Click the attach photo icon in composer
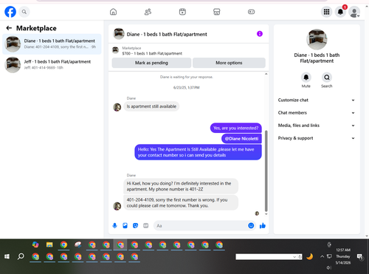Viewport: 369px width, 274px height. [x=125, y=225]
